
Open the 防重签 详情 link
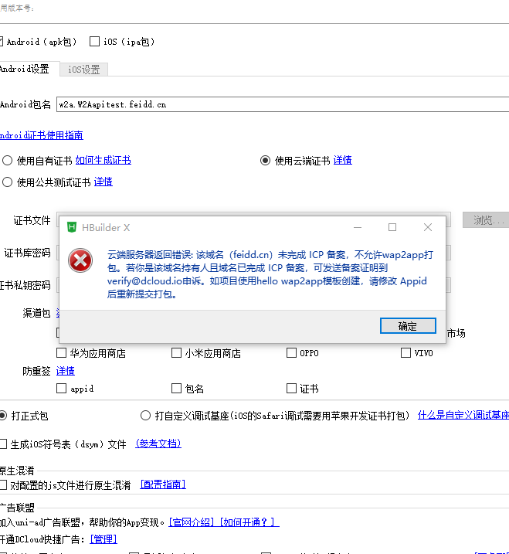point(66,371)
